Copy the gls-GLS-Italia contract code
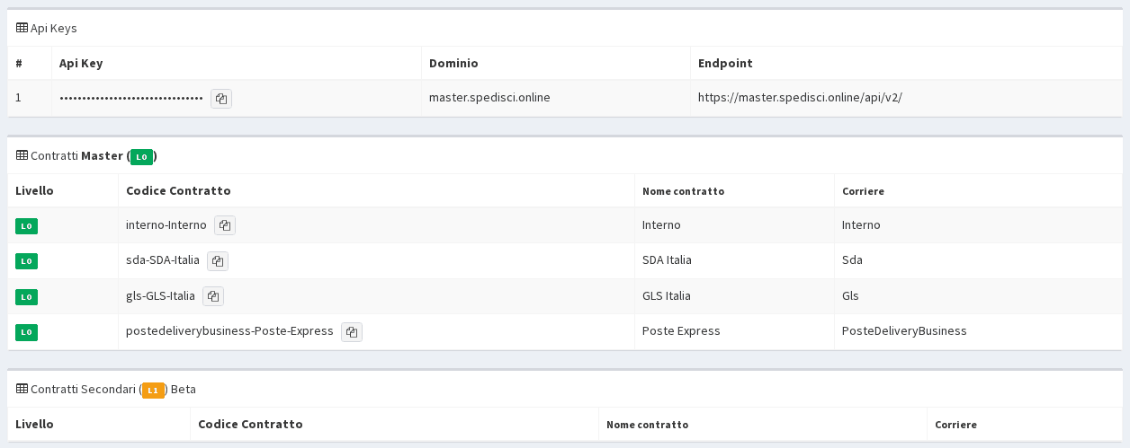 (x=213, y=296)
